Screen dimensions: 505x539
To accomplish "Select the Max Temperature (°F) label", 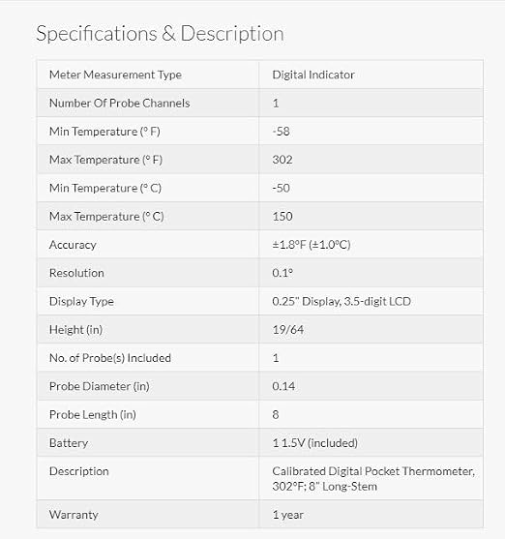I will click(105, 160).
